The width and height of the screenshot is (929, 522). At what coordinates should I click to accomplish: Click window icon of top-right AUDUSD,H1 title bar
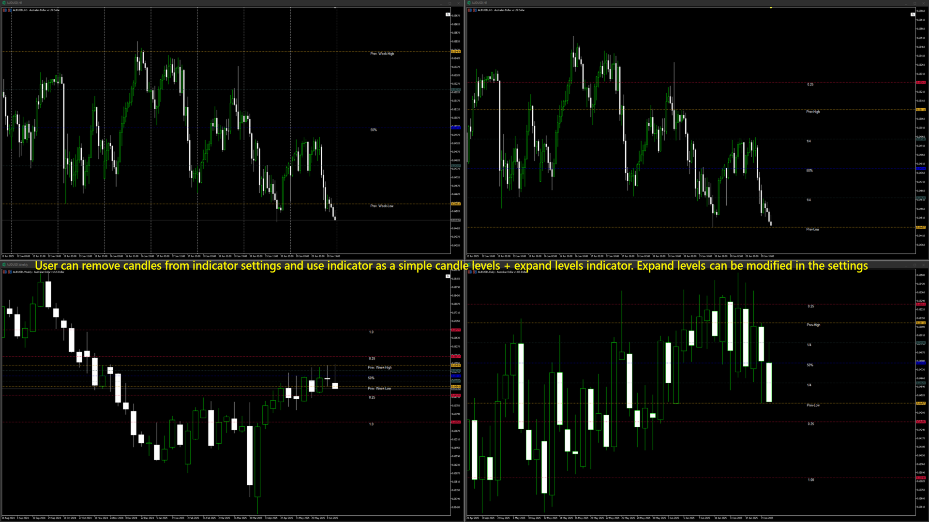(x=469, y=3)
